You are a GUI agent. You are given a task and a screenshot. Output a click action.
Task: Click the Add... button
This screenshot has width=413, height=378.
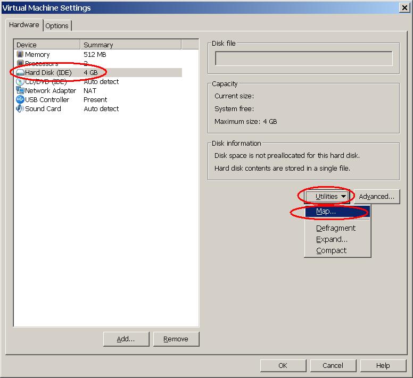pyautogui.click(x=126, y=339)
